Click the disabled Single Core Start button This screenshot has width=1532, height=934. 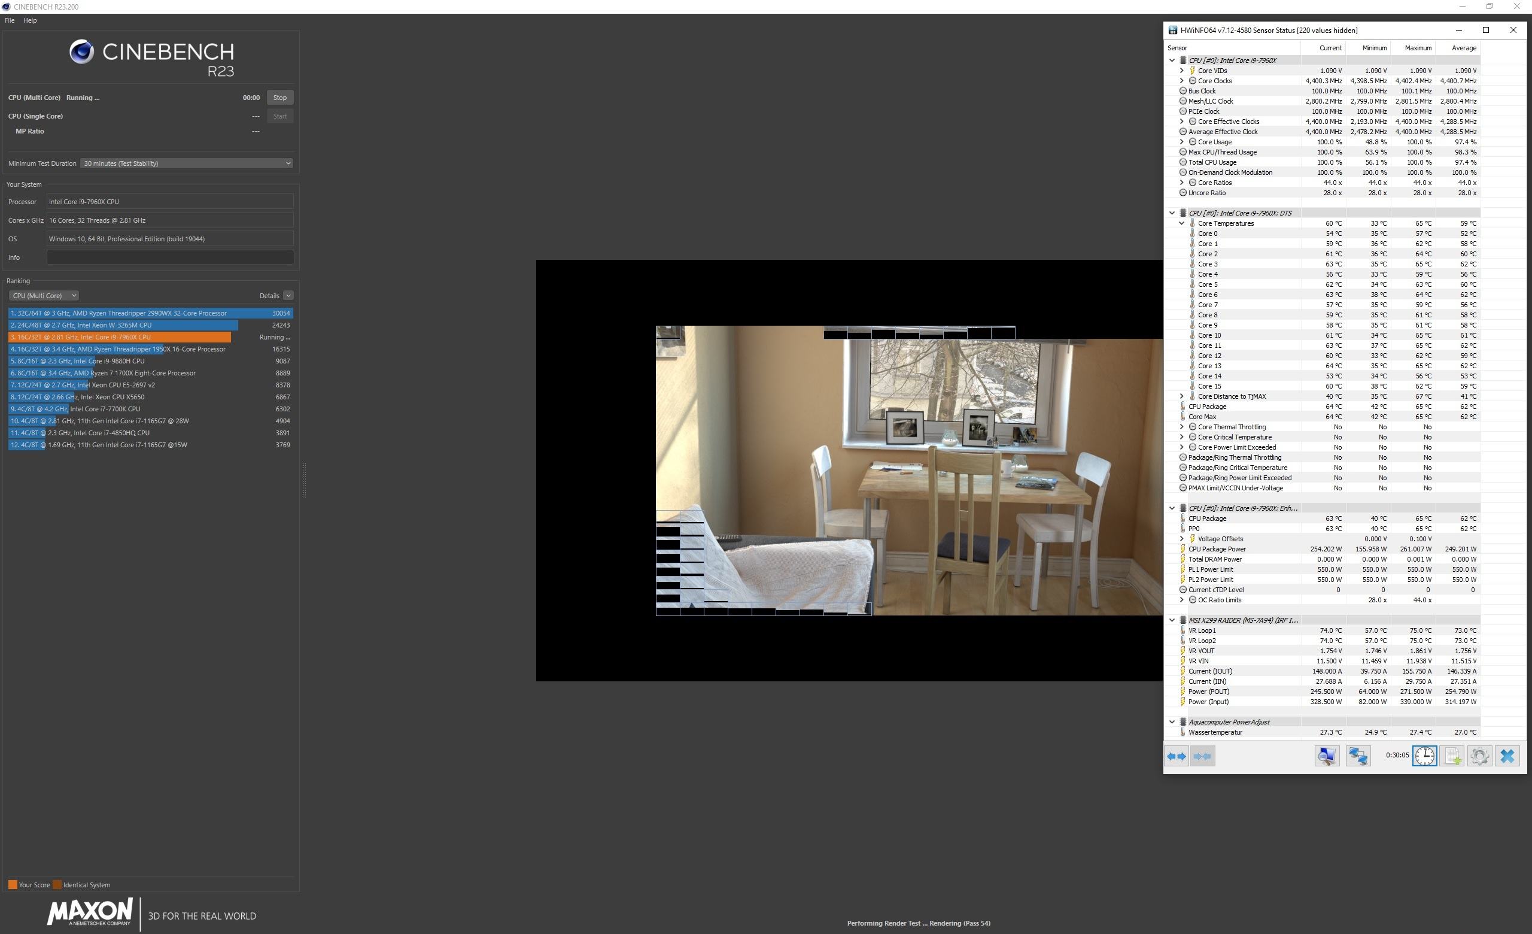[x=280, y=116]
